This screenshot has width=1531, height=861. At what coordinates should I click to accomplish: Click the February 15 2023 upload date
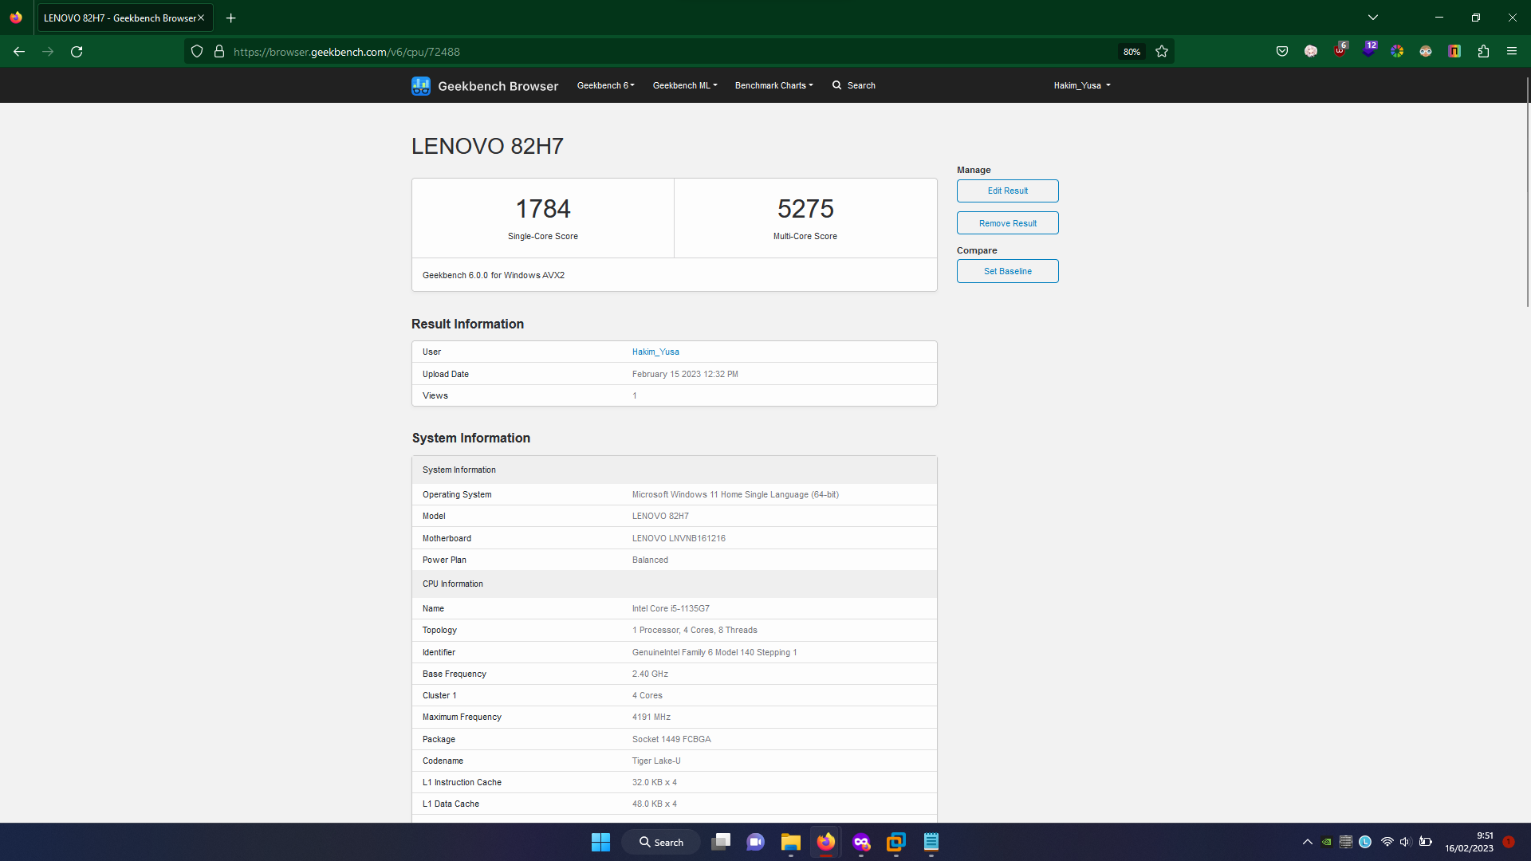[x=685, y=374]
